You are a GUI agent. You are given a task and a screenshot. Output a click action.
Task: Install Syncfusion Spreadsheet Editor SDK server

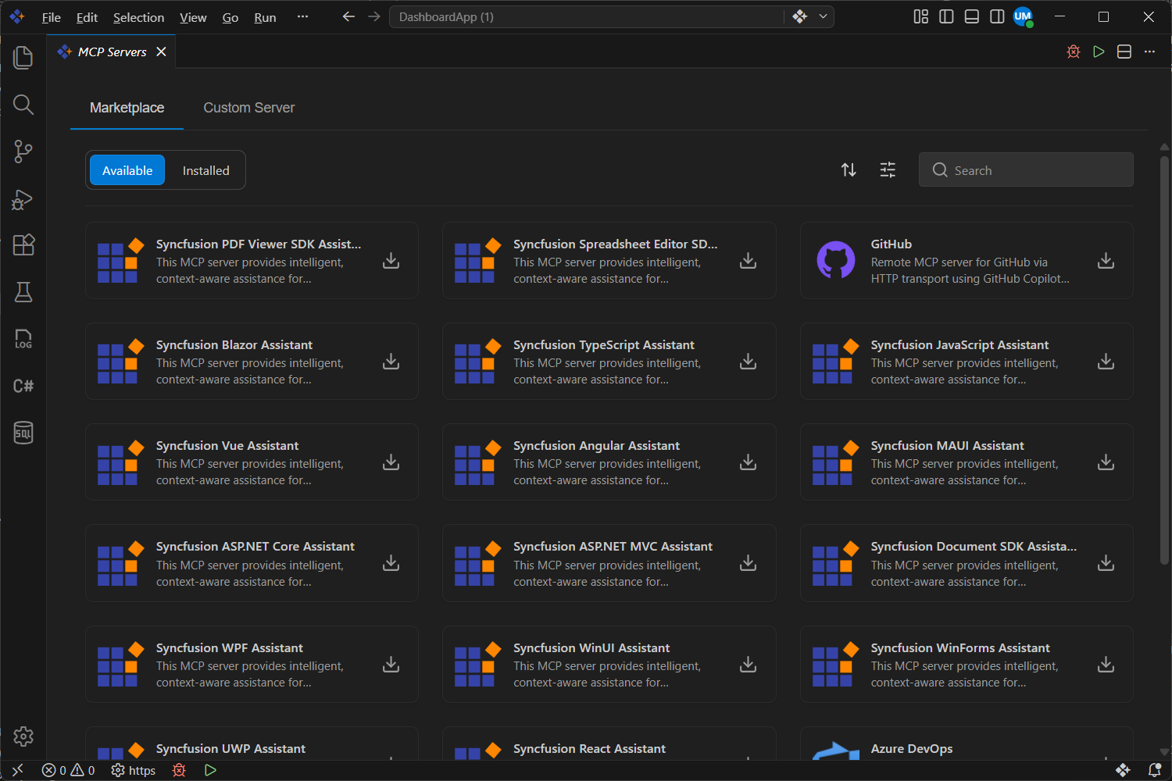(x=749, y=261)
